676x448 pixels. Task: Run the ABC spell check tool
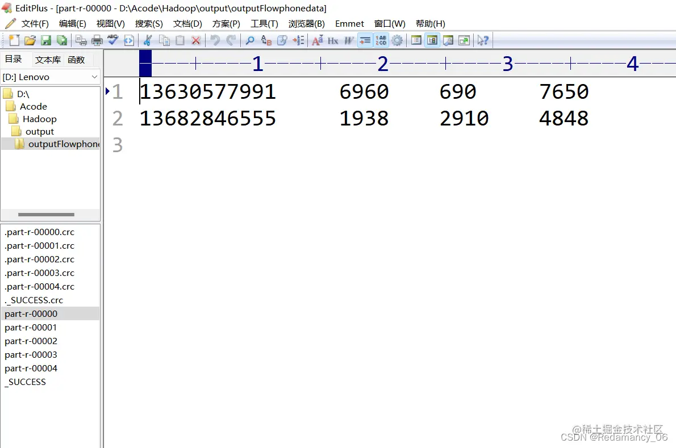112,40
